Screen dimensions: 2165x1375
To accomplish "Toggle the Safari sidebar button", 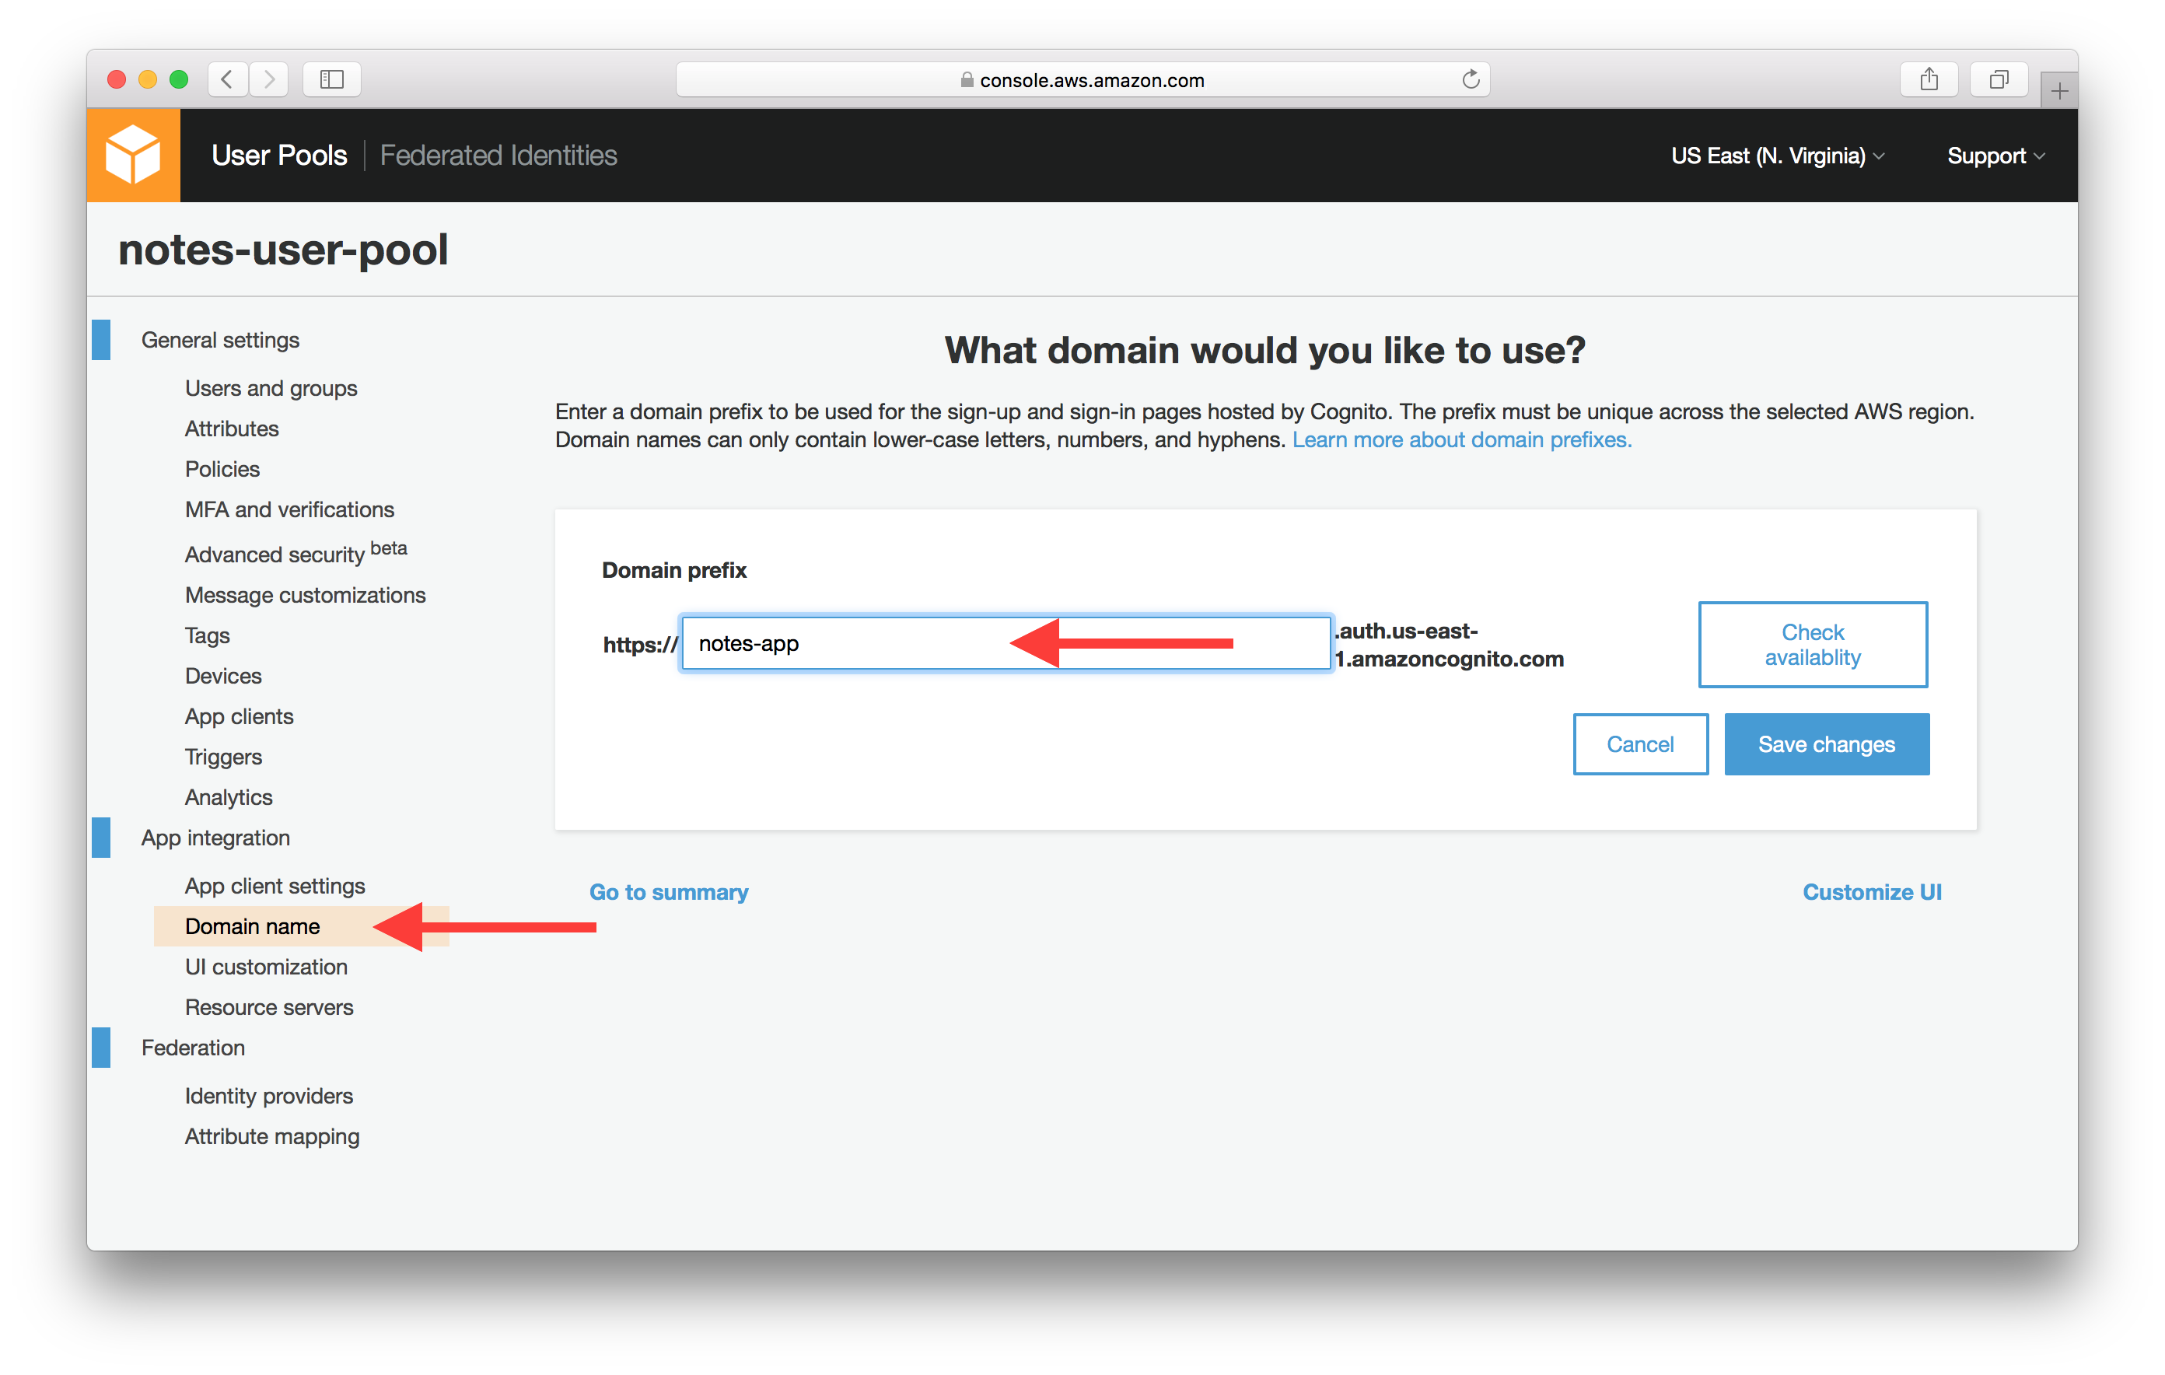I will coord(332,79).
